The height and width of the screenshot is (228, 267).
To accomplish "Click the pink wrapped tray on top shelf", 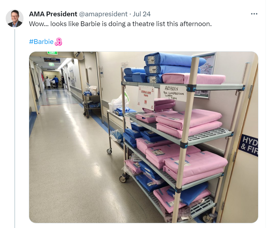I will [194, 79].
